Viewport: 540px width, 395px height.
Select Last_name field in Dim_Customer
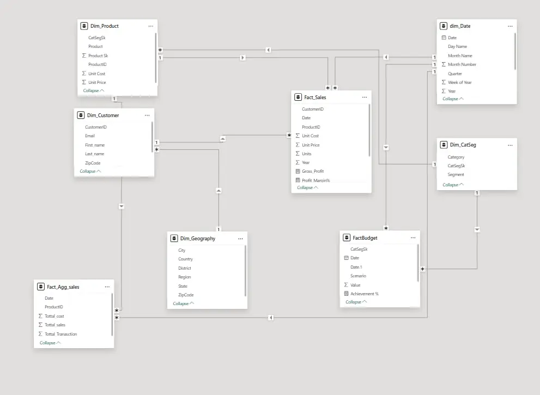click(95, 154)
